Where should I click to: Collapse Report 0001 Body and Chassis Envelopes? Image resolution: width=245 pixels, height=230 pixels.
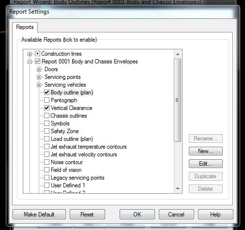coord(30,61)
